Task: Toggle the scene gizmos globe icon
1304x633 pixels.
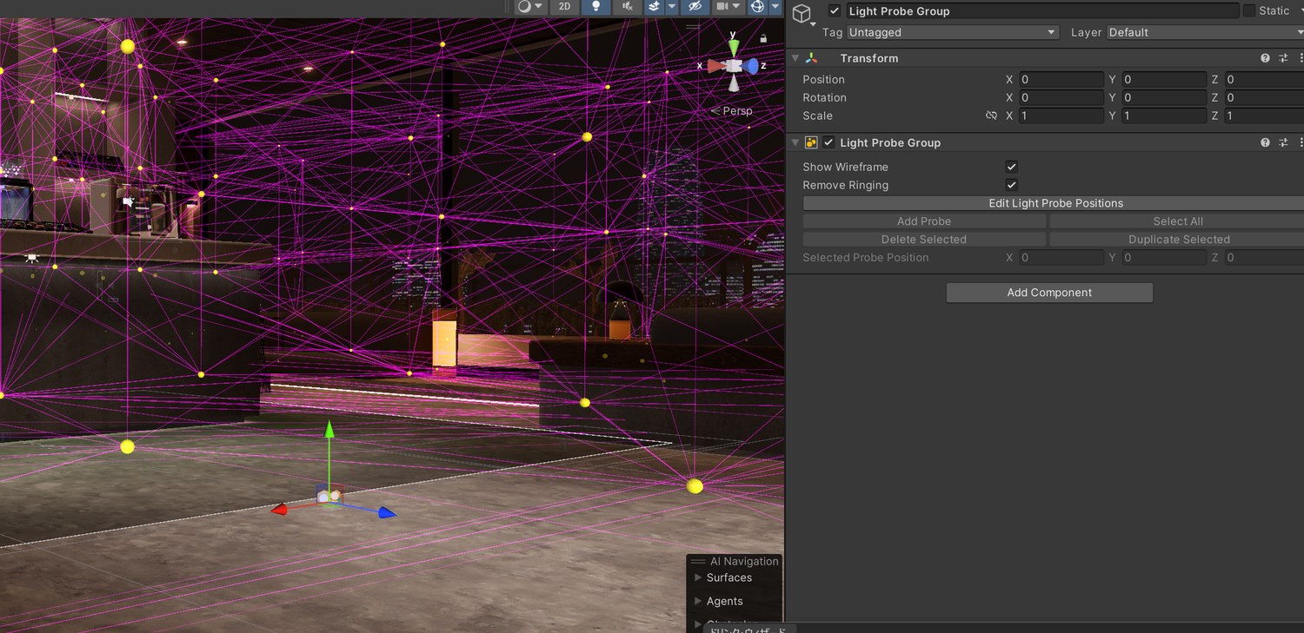Action: pos(757,6)
